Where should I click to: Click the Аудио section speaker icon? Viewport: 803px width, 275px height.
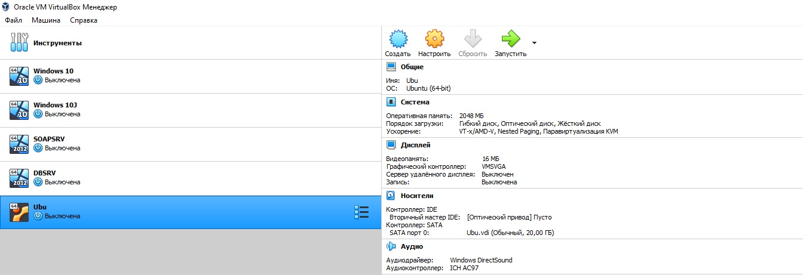point(391,246)
